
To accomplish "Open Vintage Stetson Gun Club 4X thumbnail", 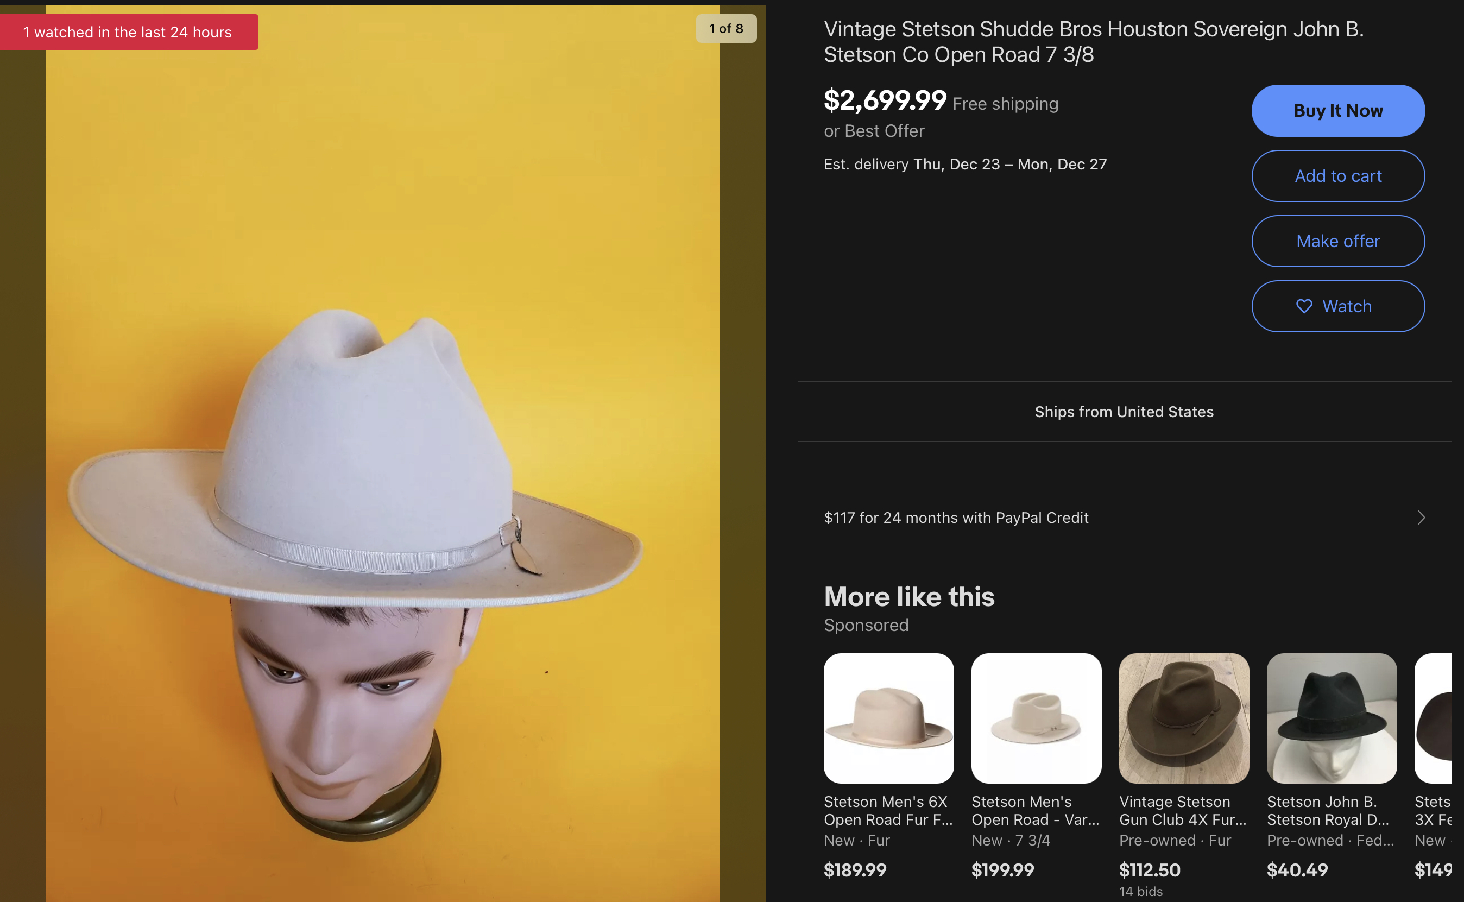I will [x=1184, y=718].
